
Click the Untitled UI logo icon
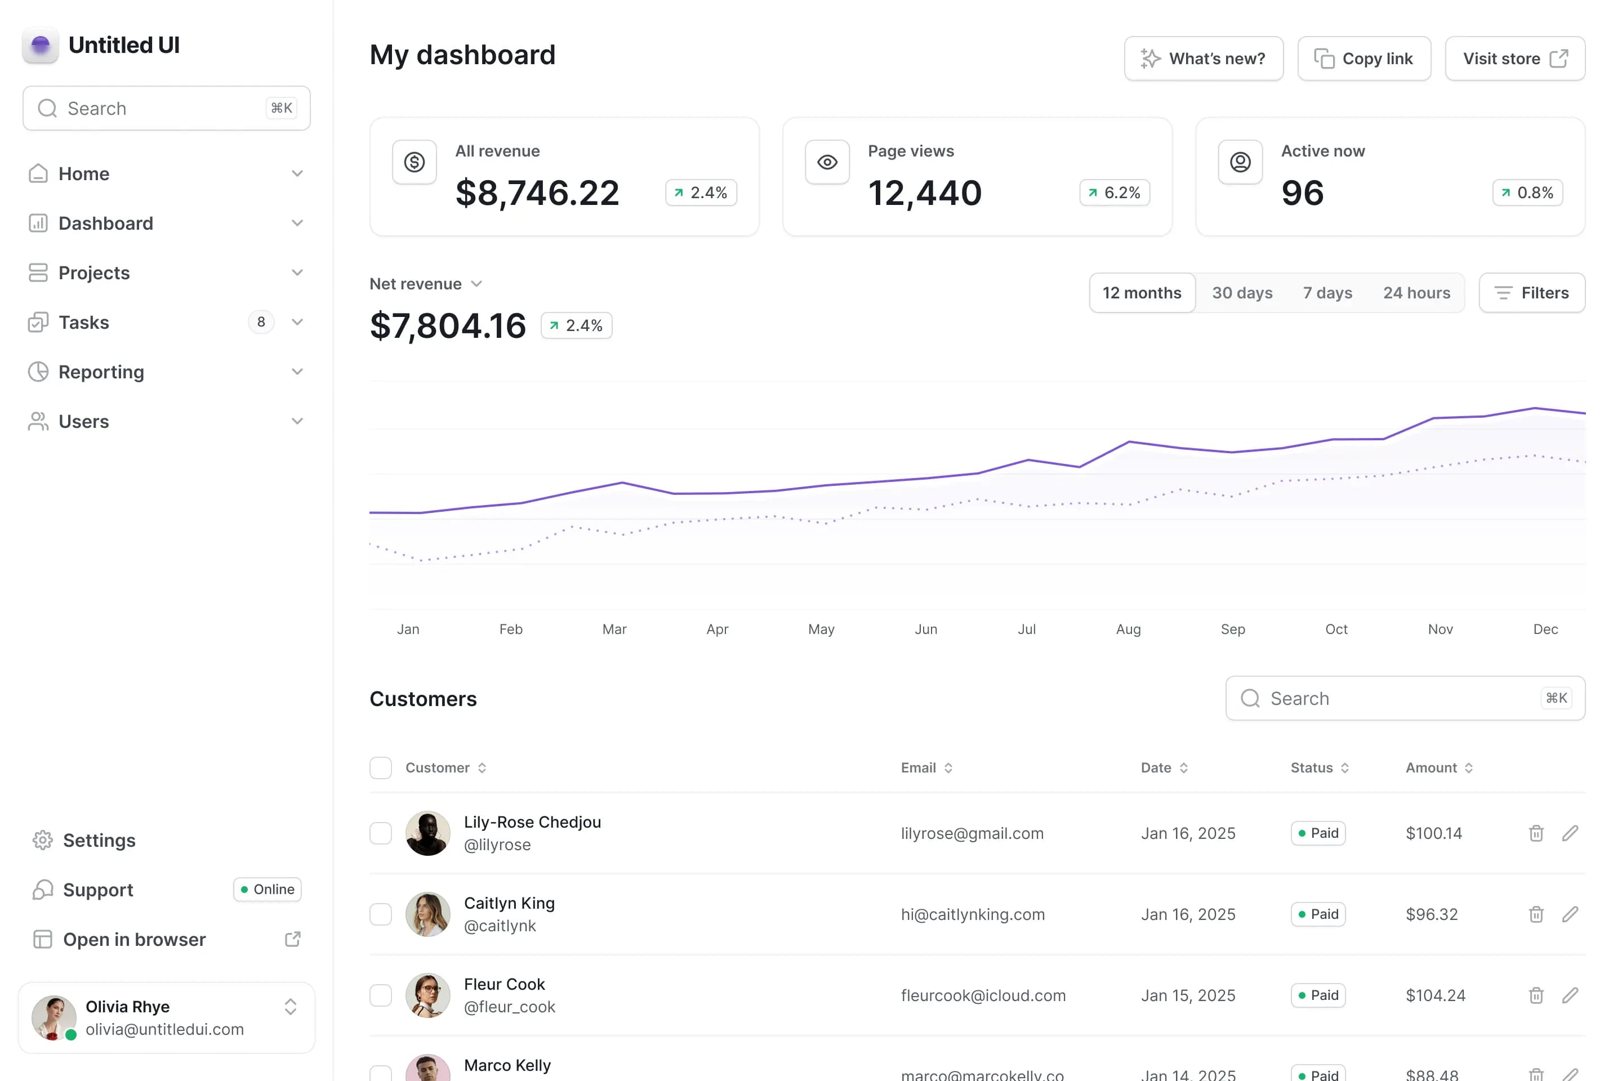(41, 46)
